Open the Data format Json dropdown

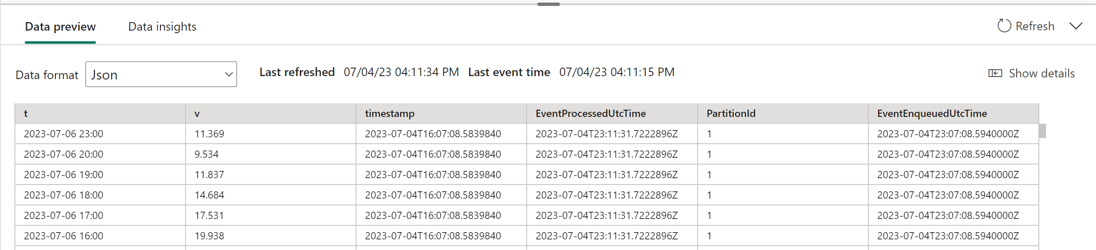coord(161,74)
